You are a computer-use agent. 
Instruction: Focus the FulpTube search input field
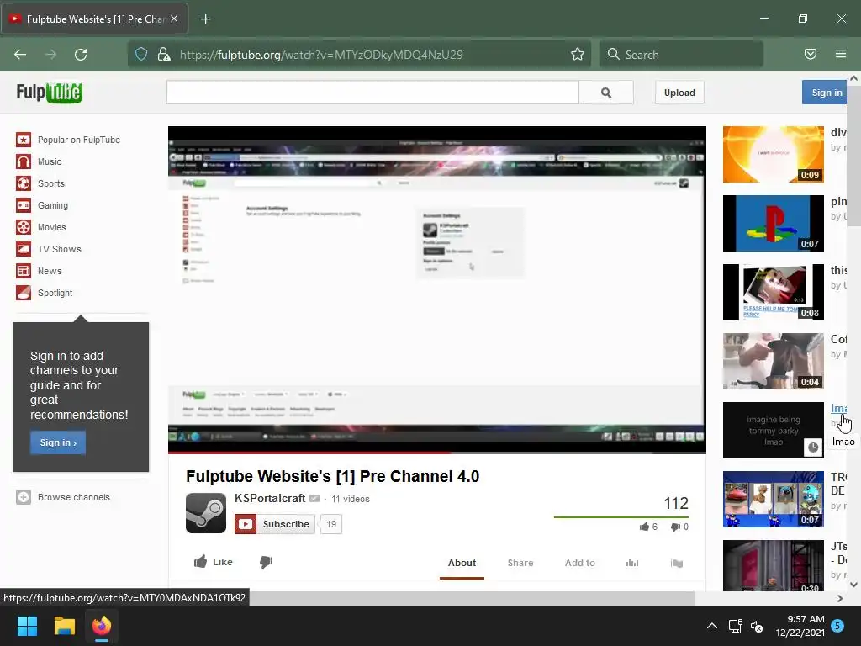[x=372, y=93]
